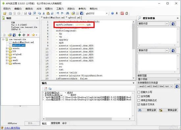Click the green plus add icon in project panel

19,35
